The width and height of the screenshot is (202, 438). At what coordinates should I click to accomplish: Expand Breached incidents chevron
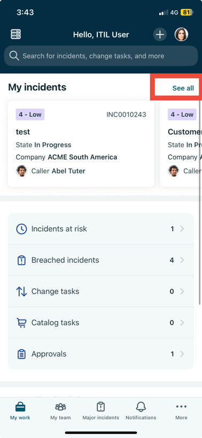(182, 260)
